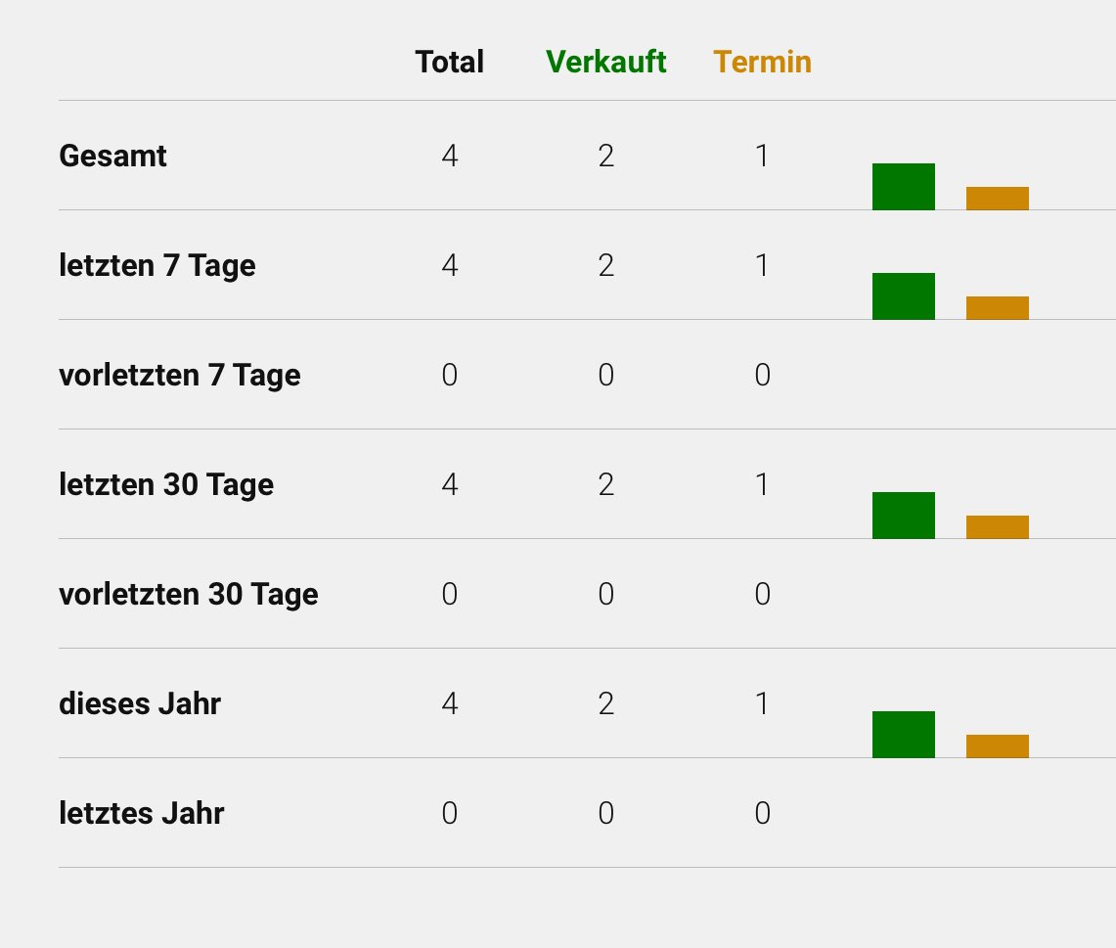Screen dimensions: 1116x948
Task: Click the orange Termin column header
Action: coord(762,62)
